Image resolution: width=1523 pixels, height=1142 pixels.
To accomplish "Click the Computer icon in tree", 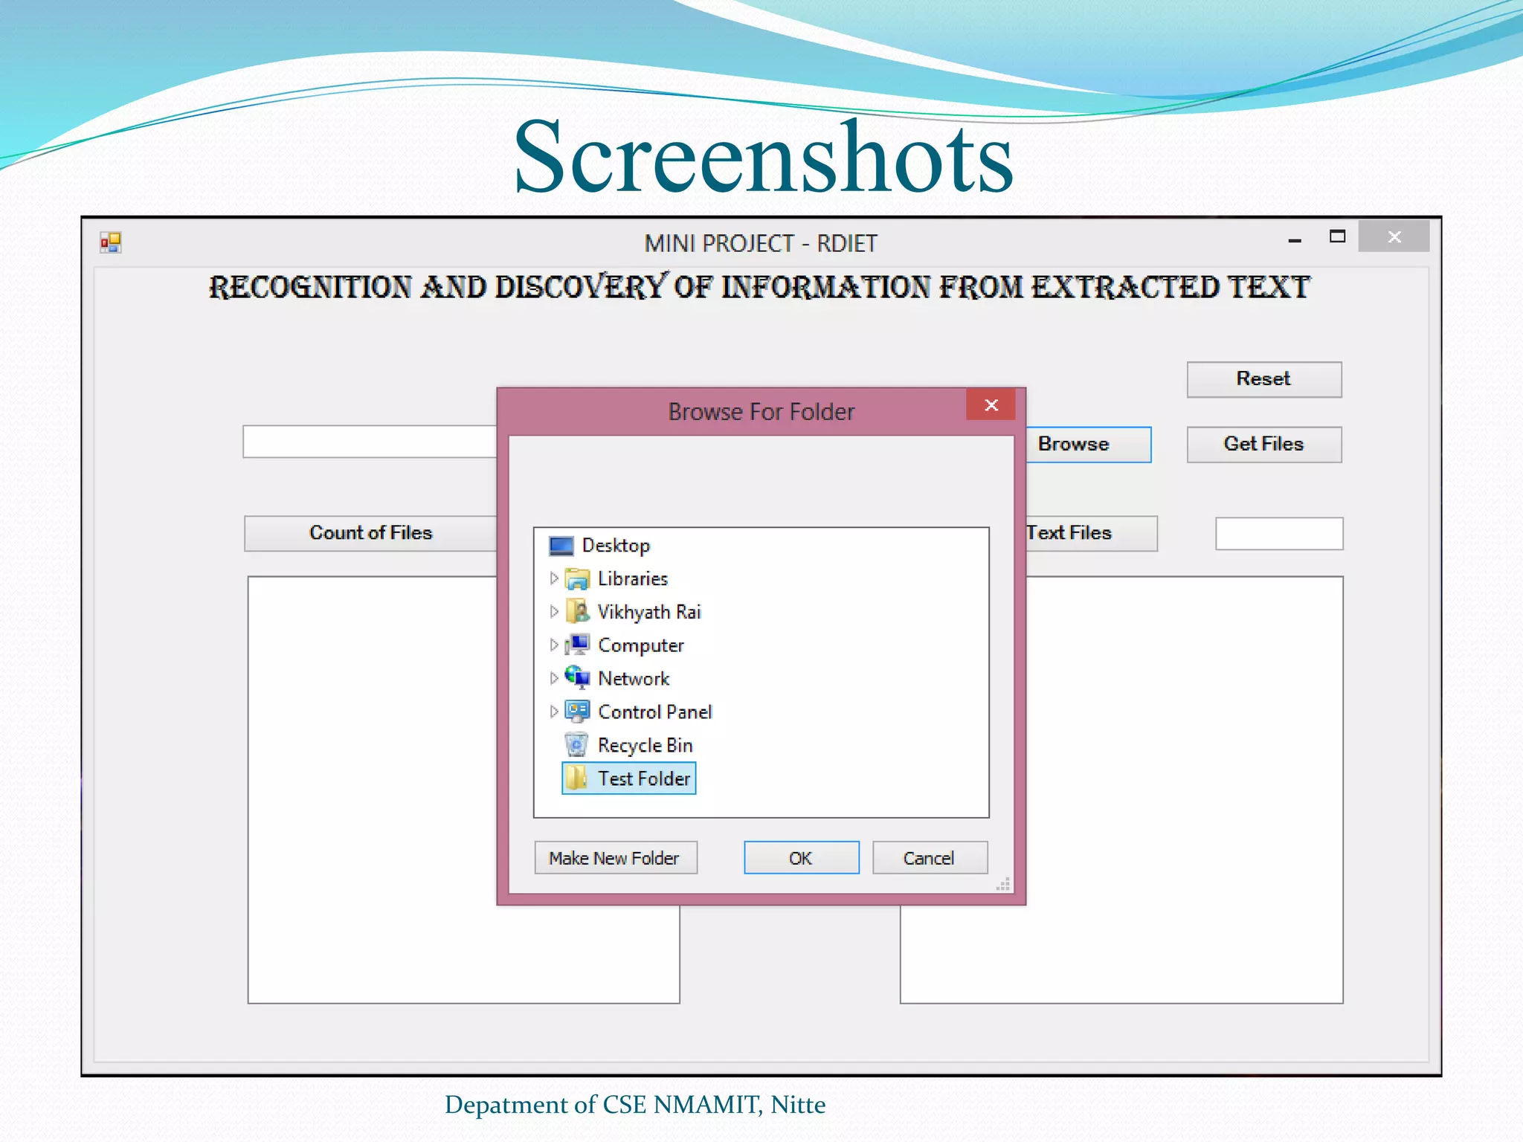I will click(577, 645).
